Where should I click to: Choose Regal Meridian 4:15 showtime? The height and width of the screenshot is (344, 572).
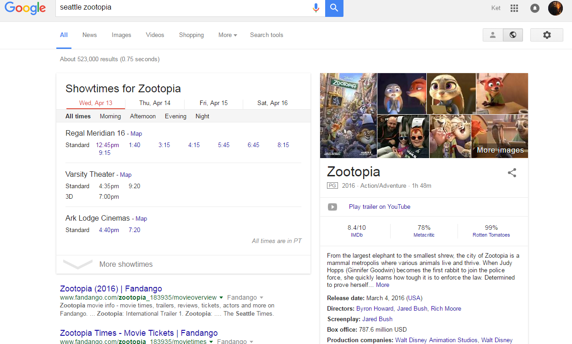[x=194, y=145]
